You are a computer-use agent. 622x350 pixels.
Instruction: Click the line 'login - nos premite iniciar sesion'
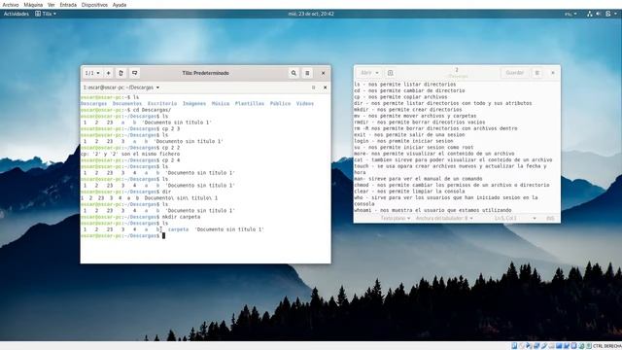(403, 141)
